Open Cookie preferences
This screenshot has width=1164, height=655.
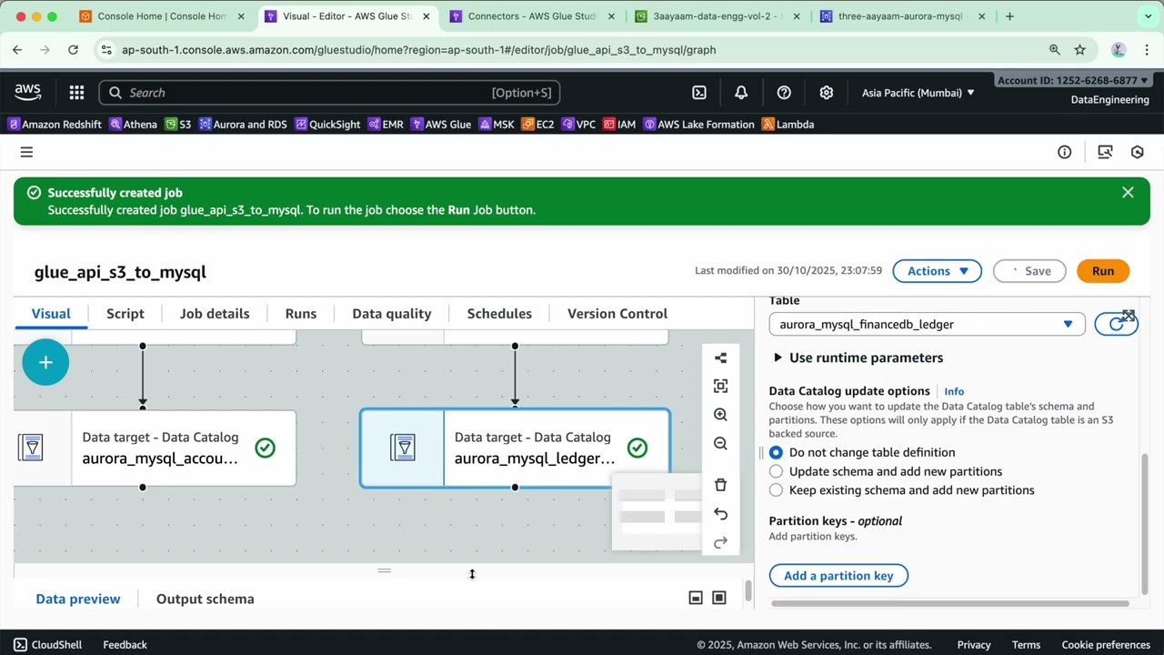pyautogui.click(x=1106, y=644)
